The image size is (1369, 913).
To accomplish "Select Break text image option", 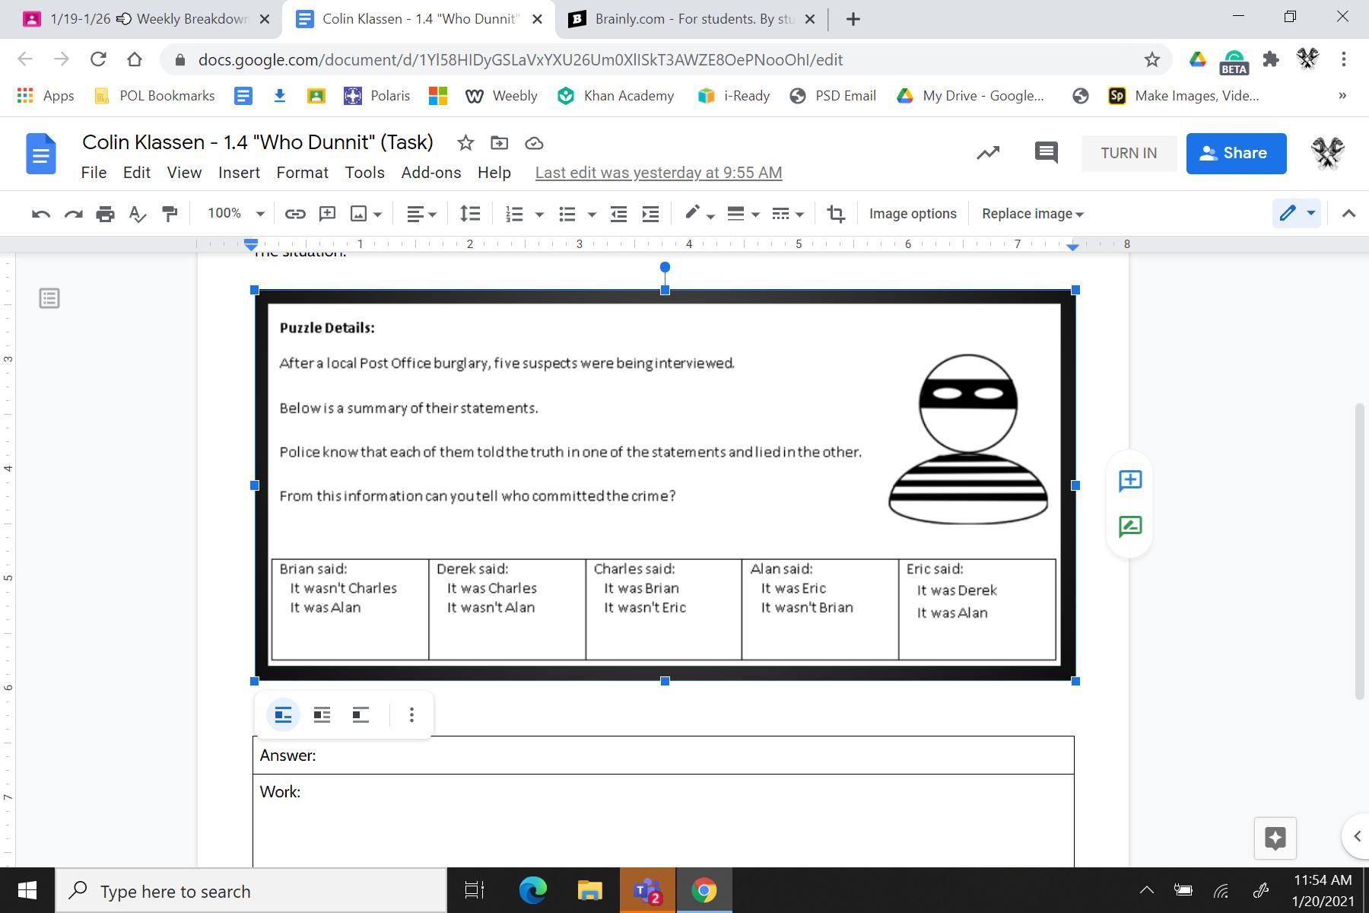I will tap(361, 714).
